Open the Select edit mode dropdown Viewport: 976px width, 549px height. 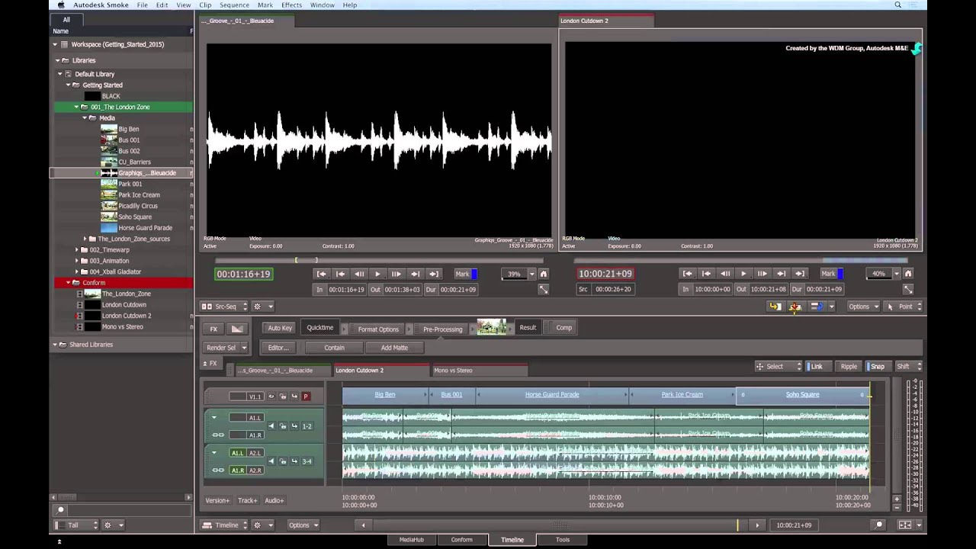point(779,367)
